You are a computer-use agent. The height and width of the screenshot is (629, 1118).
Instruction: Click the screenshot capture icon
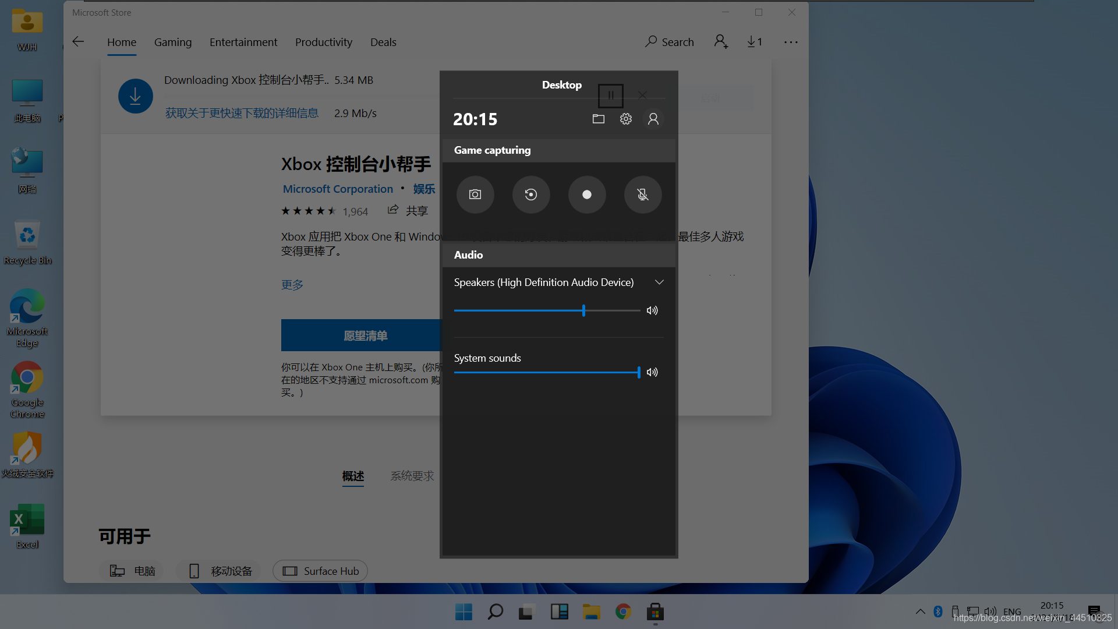point(475,195)
